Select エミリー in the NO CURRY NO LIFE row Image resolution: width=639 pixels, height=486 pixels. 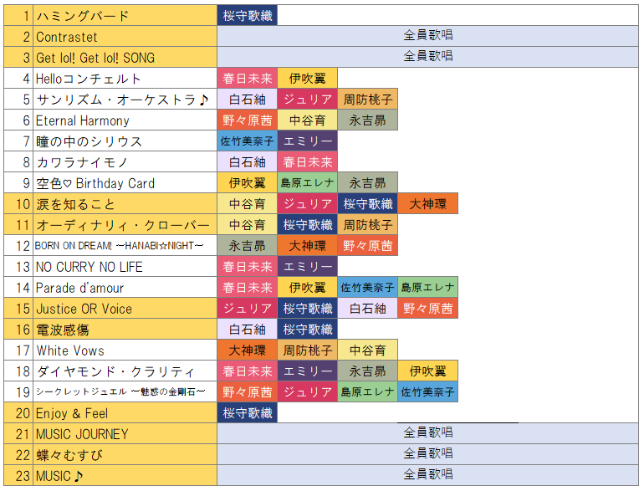(307, 267)
